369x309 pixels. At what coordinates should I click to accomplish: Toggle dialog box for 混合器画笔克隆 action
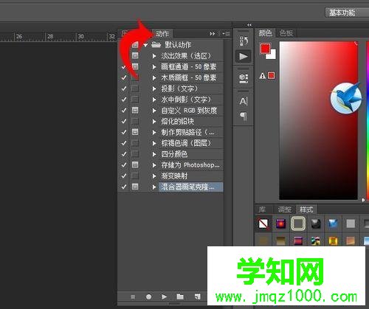[x=135, y=187]
